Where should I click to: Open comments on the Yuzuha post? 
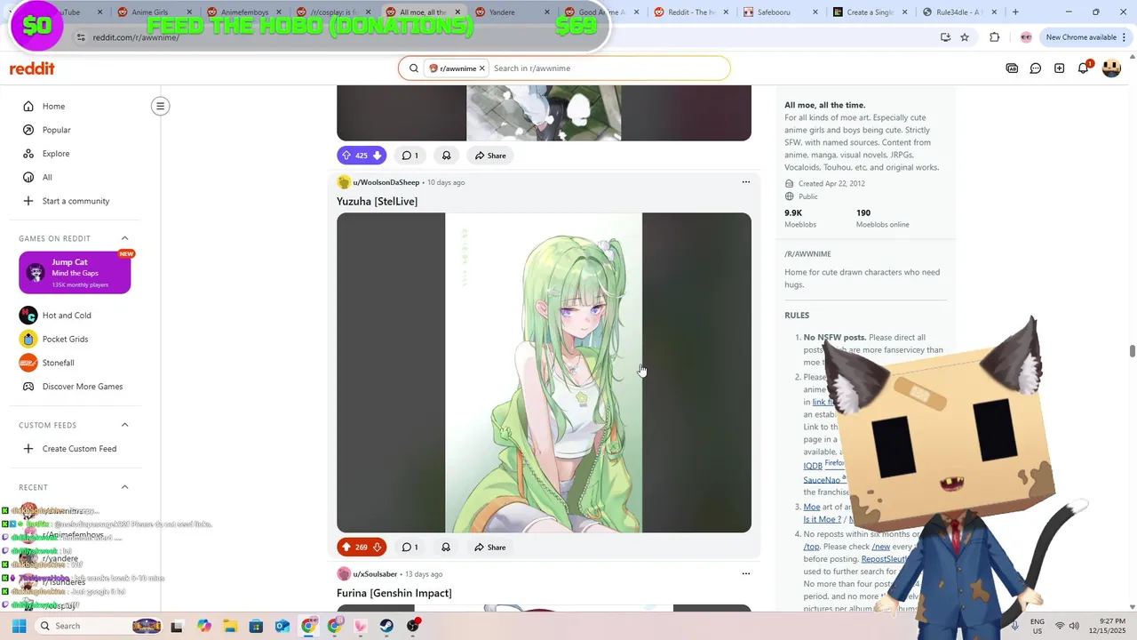pyautogui.click(x=409, y=547)
